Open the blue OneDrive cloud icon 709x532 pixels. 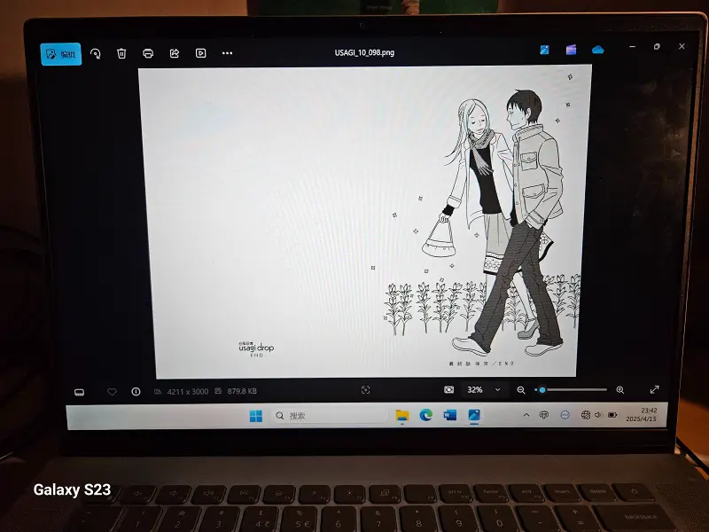(x=597, y=50)
